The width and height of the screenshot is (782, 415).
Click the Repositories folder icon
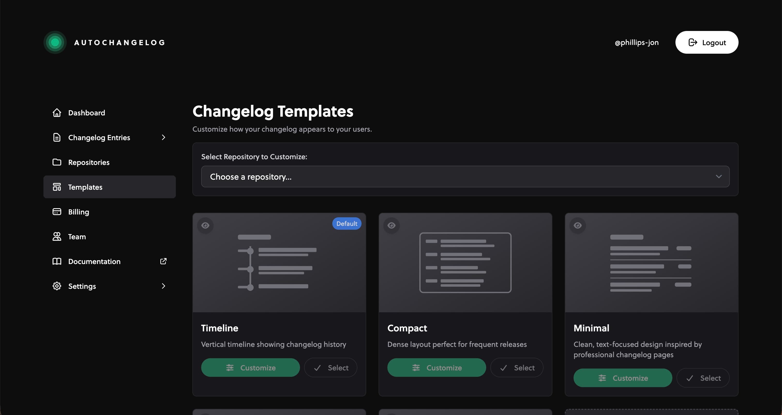[57, 162]
